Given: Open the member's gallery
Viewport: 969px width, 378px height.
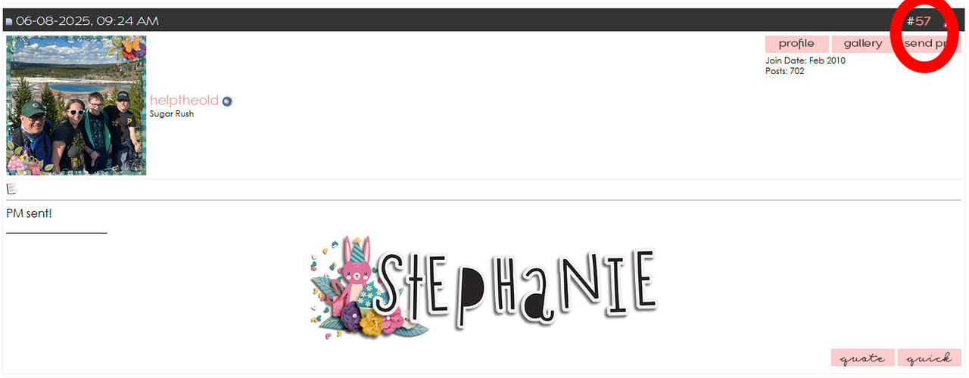Looking at the screenshot, I should pyautogui.click(x=863, y=44).
